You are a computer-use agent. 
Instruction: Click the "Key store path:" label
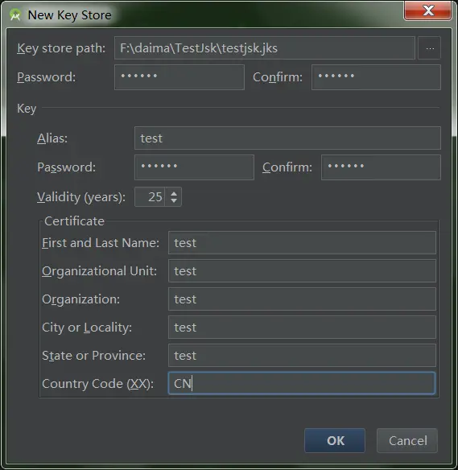(61, 48)
